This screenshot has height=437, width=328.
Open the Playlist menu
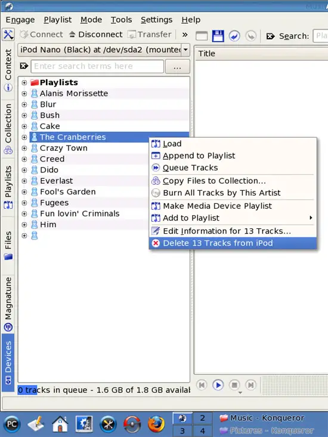[x=57, y=20]
